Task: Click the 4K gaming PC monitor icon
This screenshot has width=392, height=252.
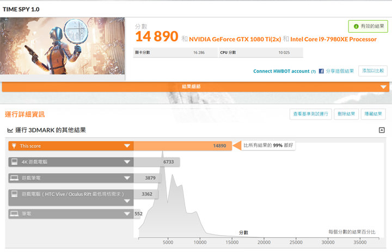Action: pos(14,162)
